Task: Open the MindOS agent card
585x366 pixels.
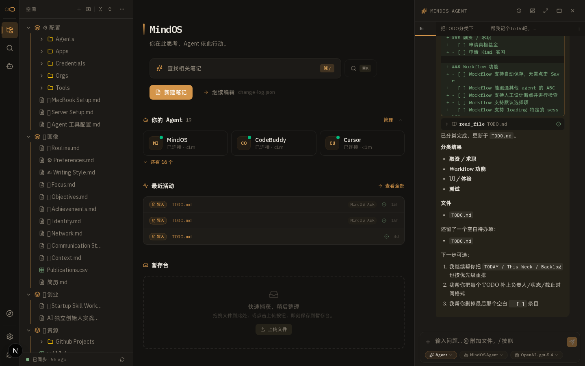Action: coord(185,143)
